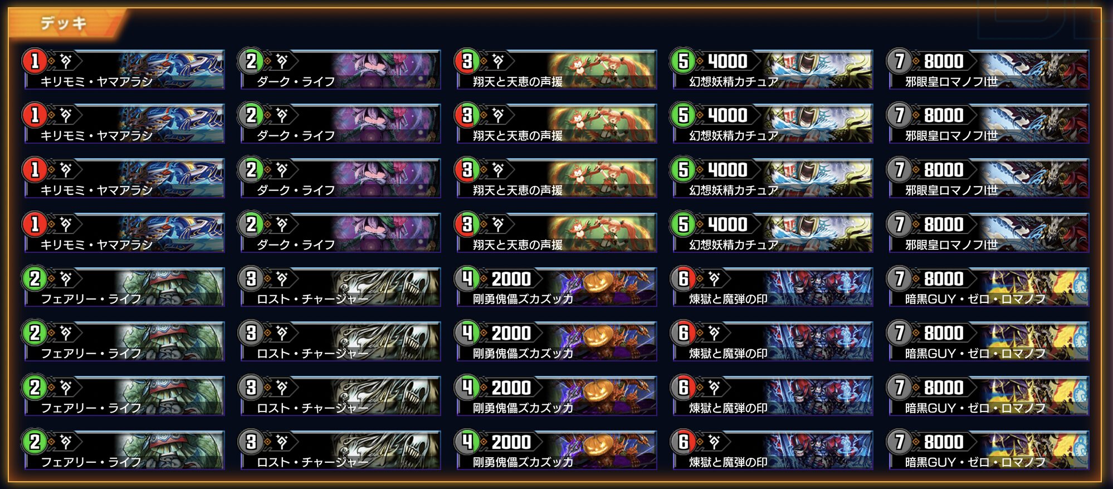The image size is (1113, 489).
Task: Click the bottommost フェアリー・ライフ card name
Action: [91, 462]
